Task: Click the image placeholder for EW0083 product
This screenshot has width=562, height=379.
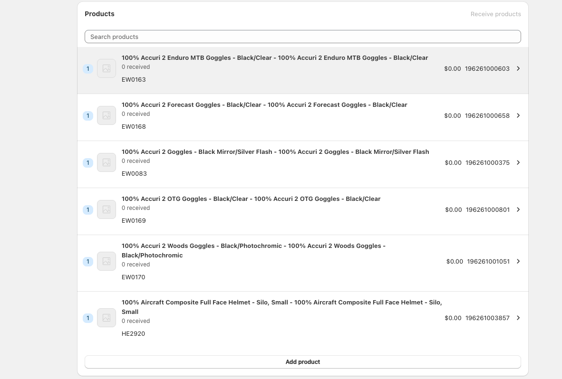Action: coord(107,162)
